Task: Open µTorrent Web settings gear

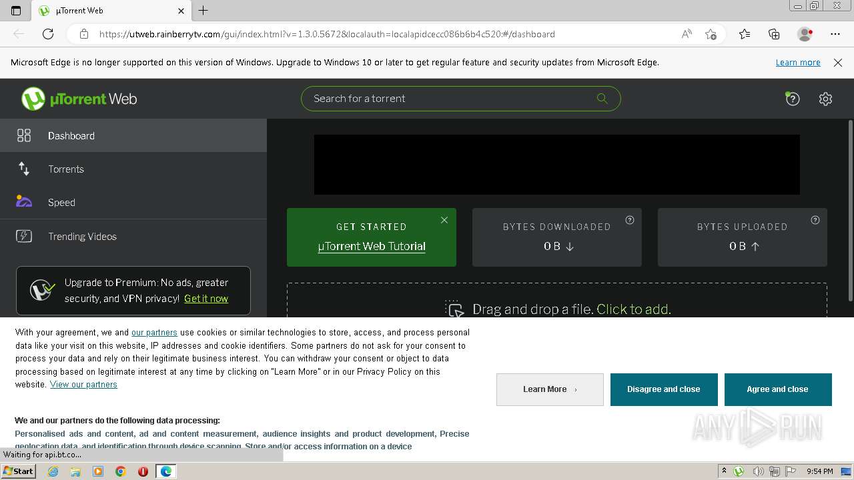Action: [x=825, y=99]
